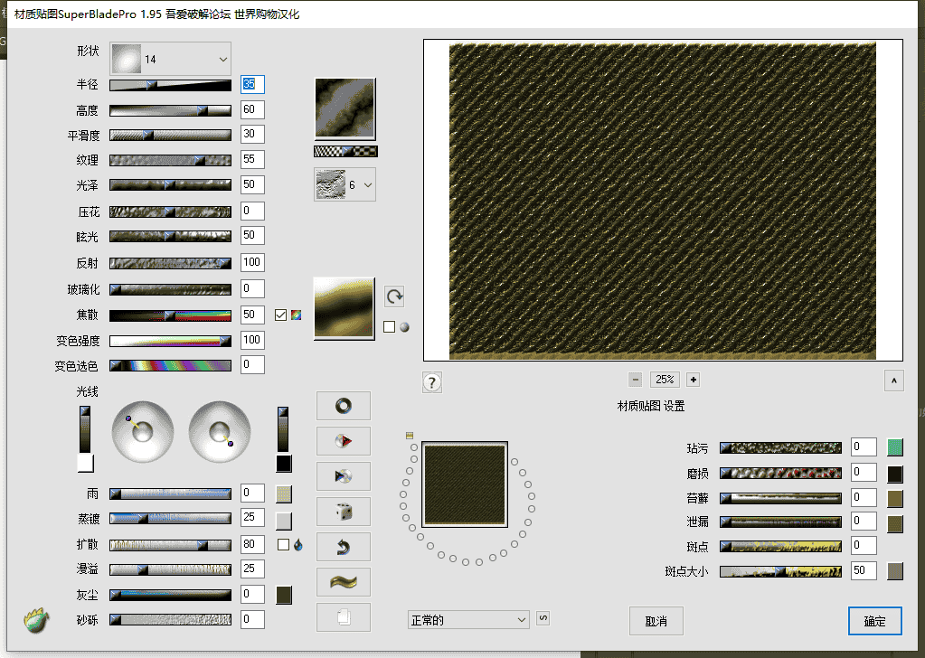Zoom in preview with plus button
The height and width of the screenshot is (658, 925).
693,380
